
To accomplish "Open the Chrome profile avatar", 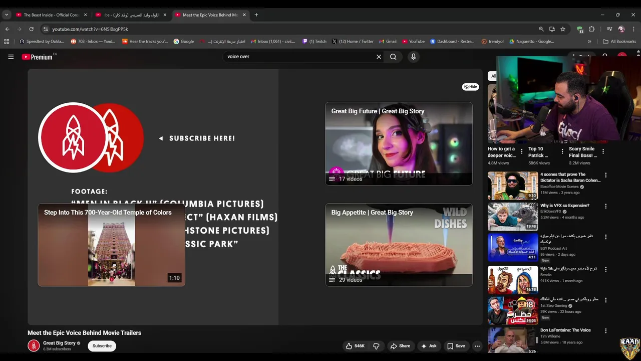I will click(621, 29).
